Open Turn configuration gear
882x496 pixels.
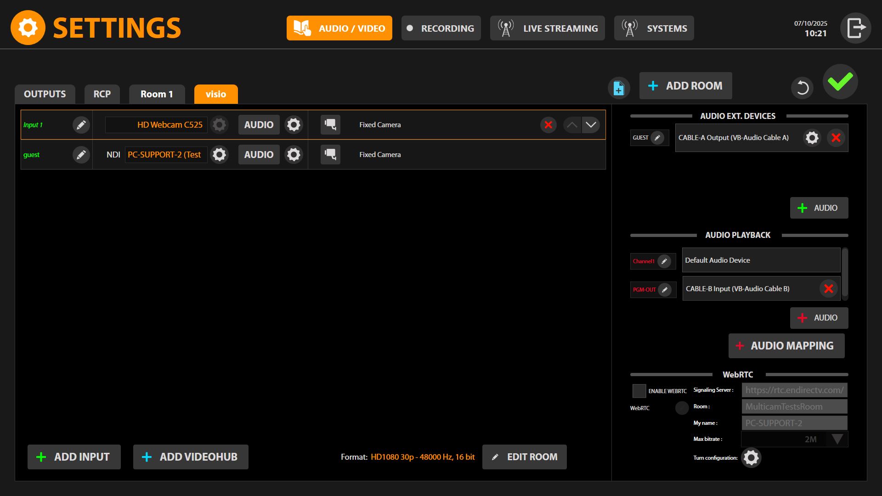[x=752, y=457]
